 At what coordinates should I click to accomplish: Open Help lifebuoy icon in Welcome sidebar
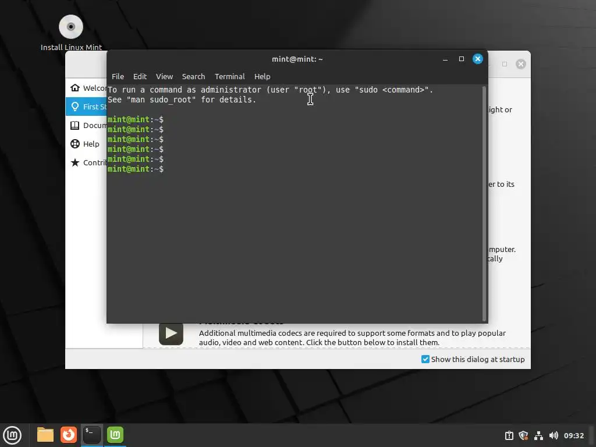pos(75,144)
